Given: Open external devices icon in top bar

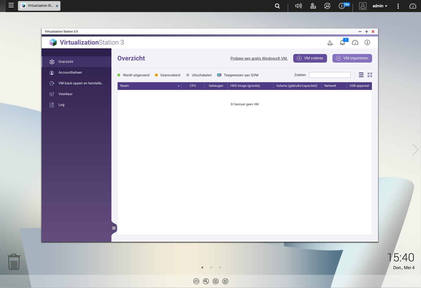Looking at the screenshot, I should coord(327,6).
